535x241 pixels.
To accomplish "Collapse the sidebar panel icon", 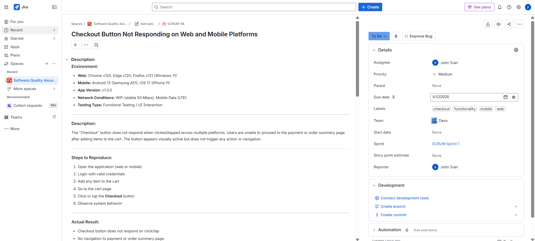I will (x=54, y=7).
